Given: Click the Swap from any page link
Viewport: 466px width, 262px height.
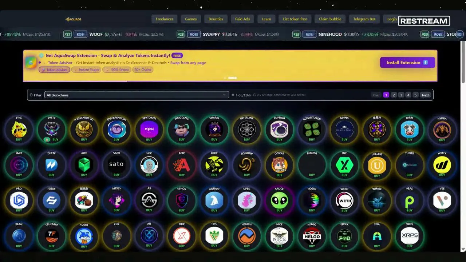Looking at the screenshot, I should tap(188, 63).
